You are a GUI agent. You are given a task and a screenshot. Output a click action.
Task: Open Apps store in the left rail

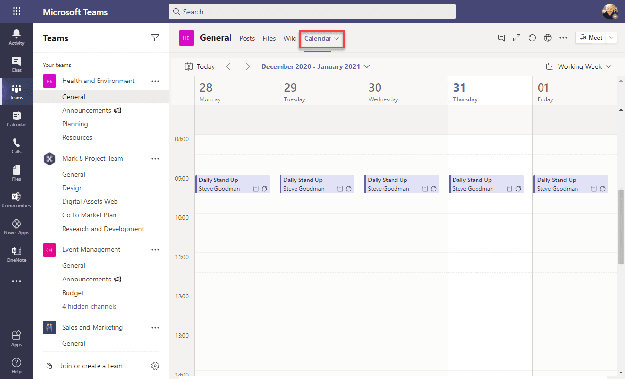(x=16, y=338)
